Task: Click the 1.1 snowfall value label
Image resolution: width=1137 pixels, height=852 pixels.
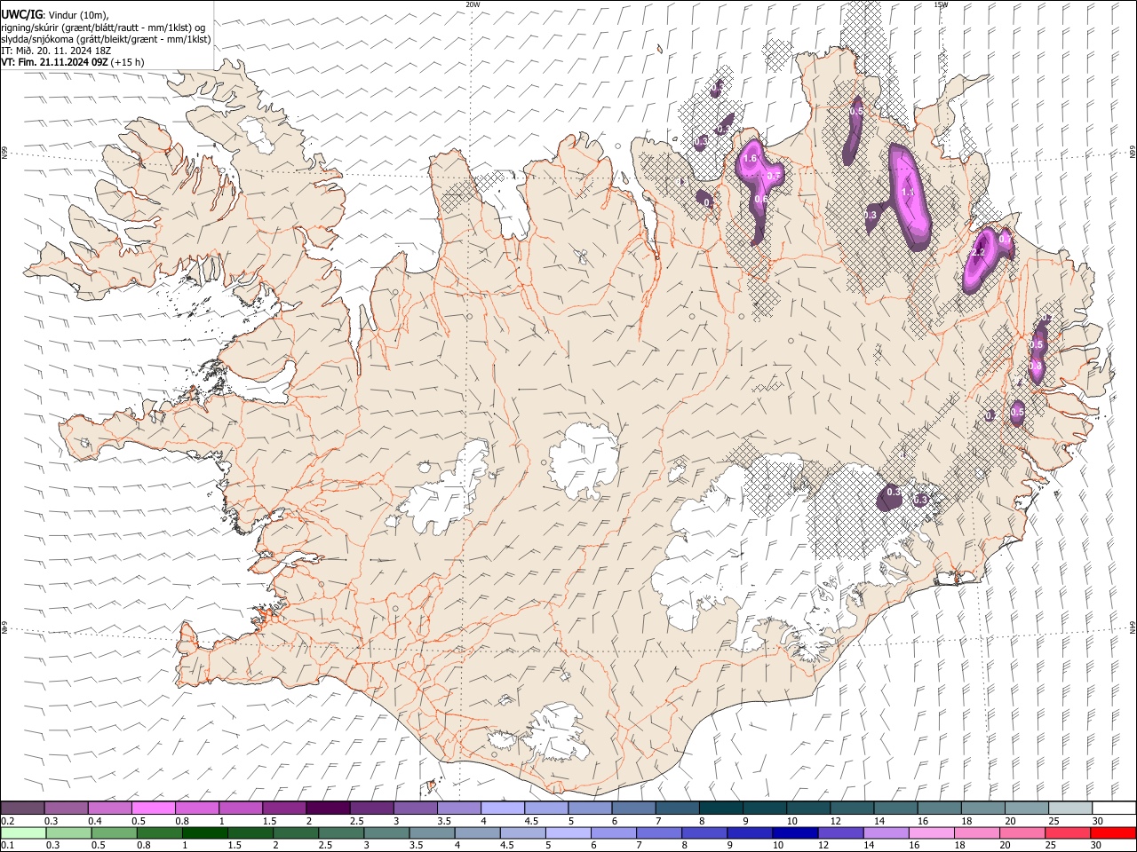Action: tap(908, 192)
